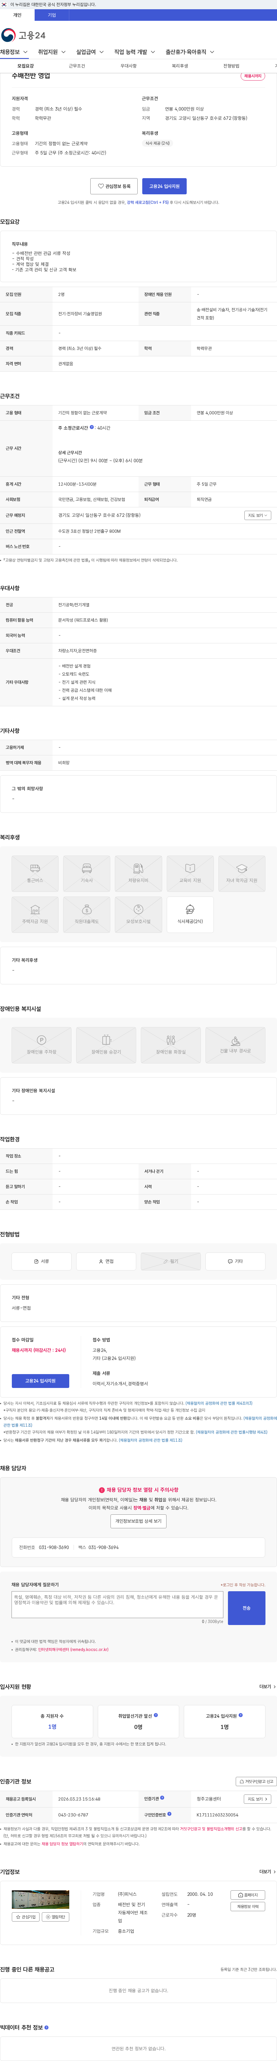
Task: Click the 주택자금 지원 welfare icon
Action: pos(35,914)
